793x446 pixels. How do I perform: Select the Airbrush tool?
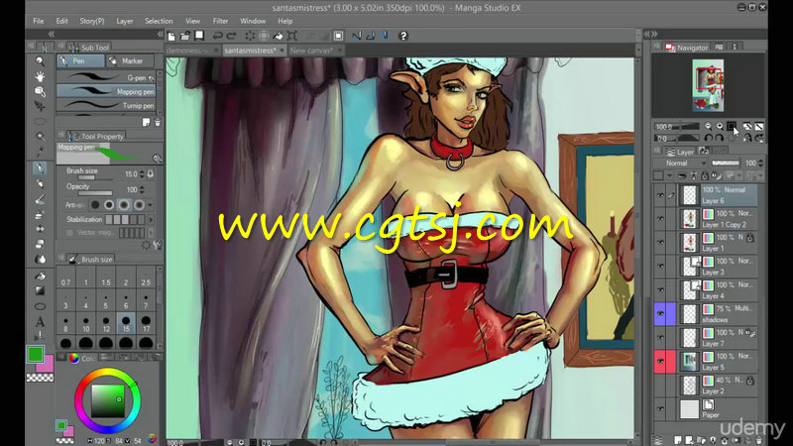(x=40, y=214)
